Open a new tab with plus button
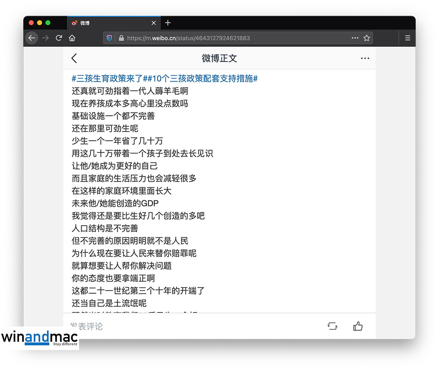This screenshot has height=370, width=439. click(x=168, y=23)
